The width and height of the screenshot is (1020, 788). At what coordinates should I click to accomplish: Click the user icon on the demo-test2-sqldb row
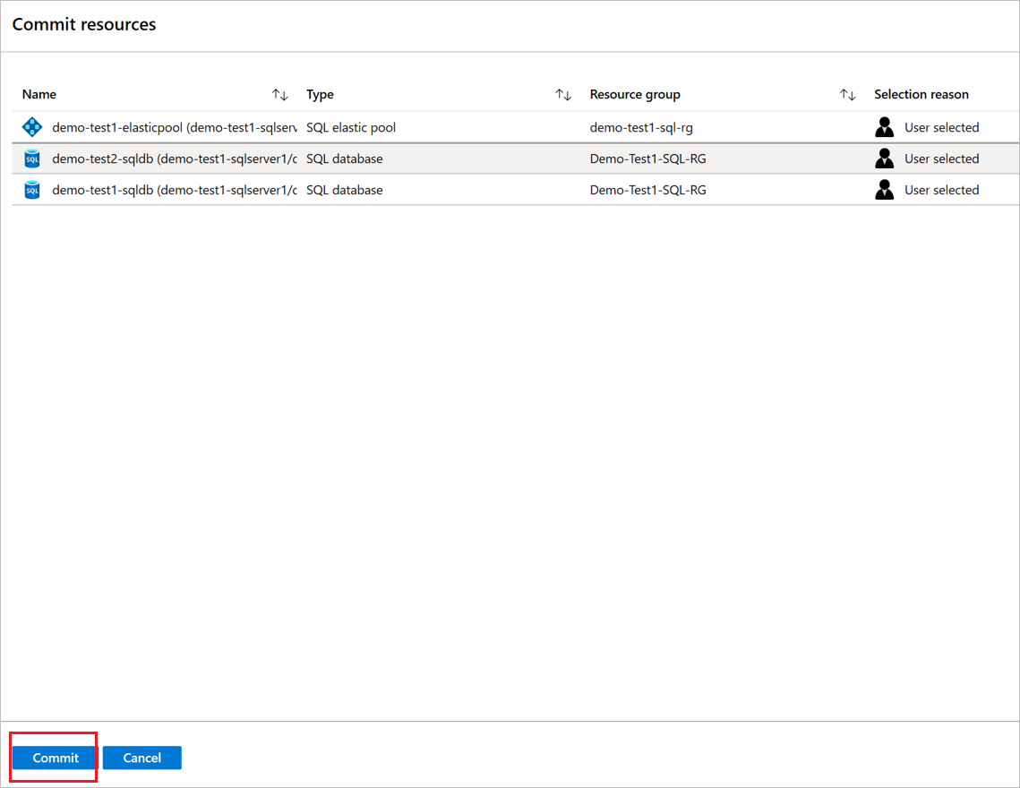pyautogui.click(x=884, y=158)
